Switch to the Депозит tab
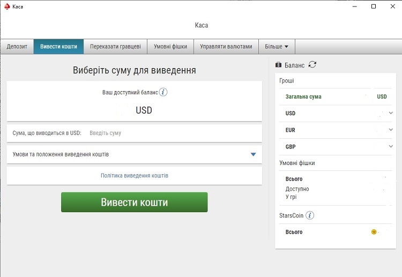This screenshot has height=277, width=402. tap(17, 47)
